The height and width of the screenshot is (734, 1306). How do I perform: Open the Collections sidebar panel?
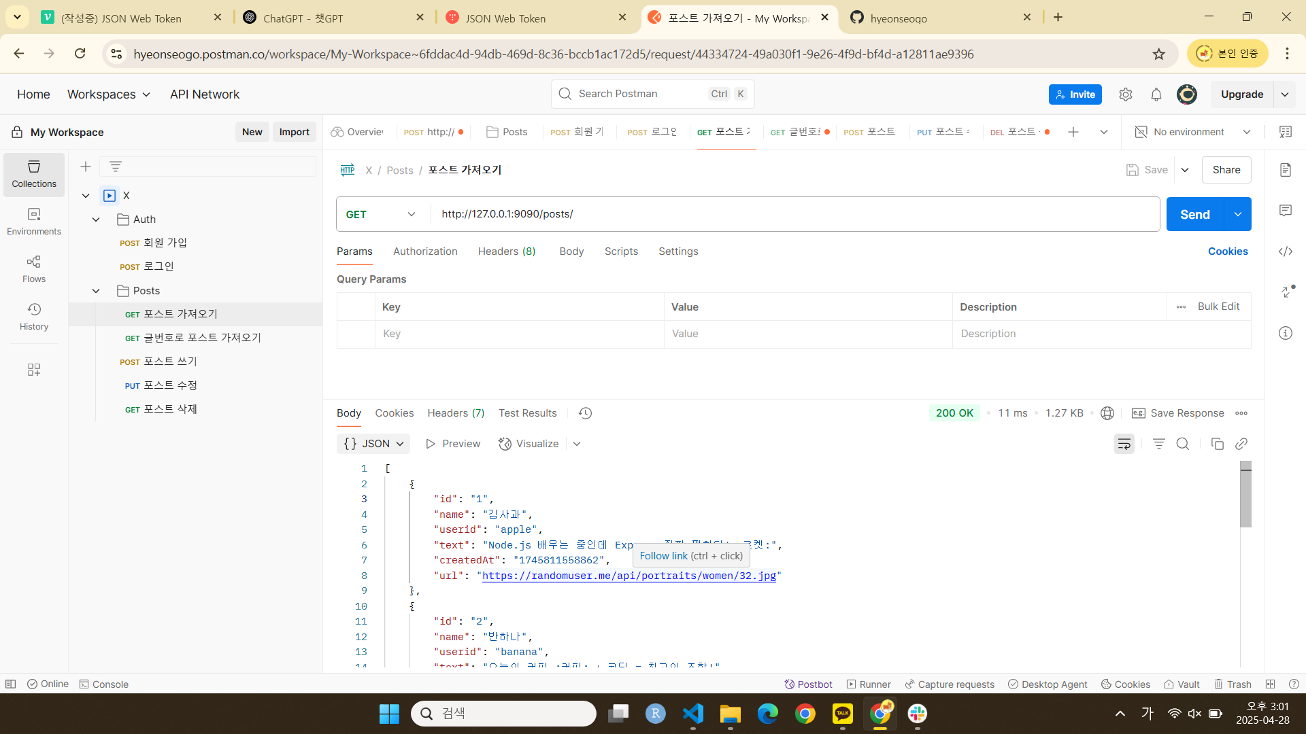(x=34, y=174)
